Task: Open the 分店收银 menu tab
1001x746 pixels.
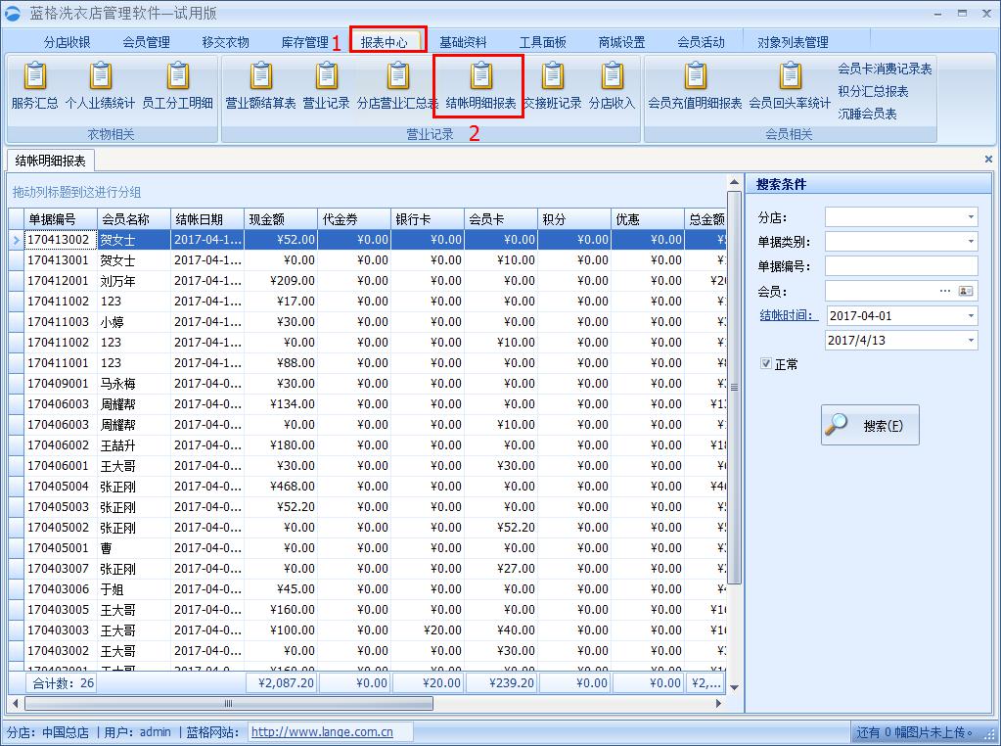Action: (68, 42)
